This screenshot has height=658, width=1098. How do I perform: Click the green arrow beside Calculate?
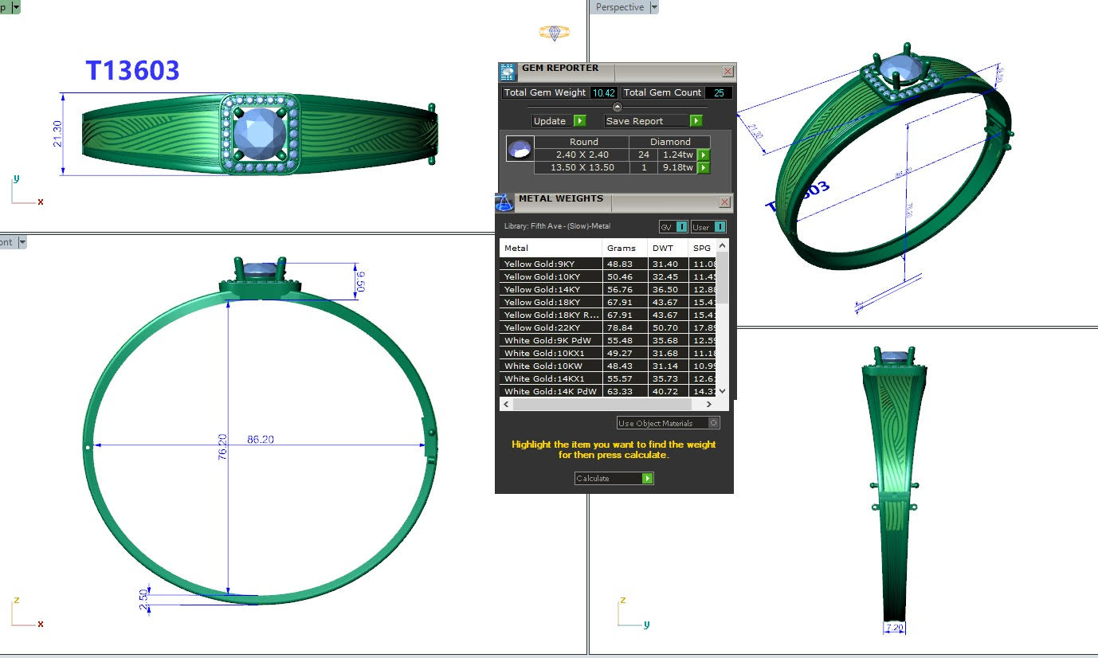click(x=647, y=479)
